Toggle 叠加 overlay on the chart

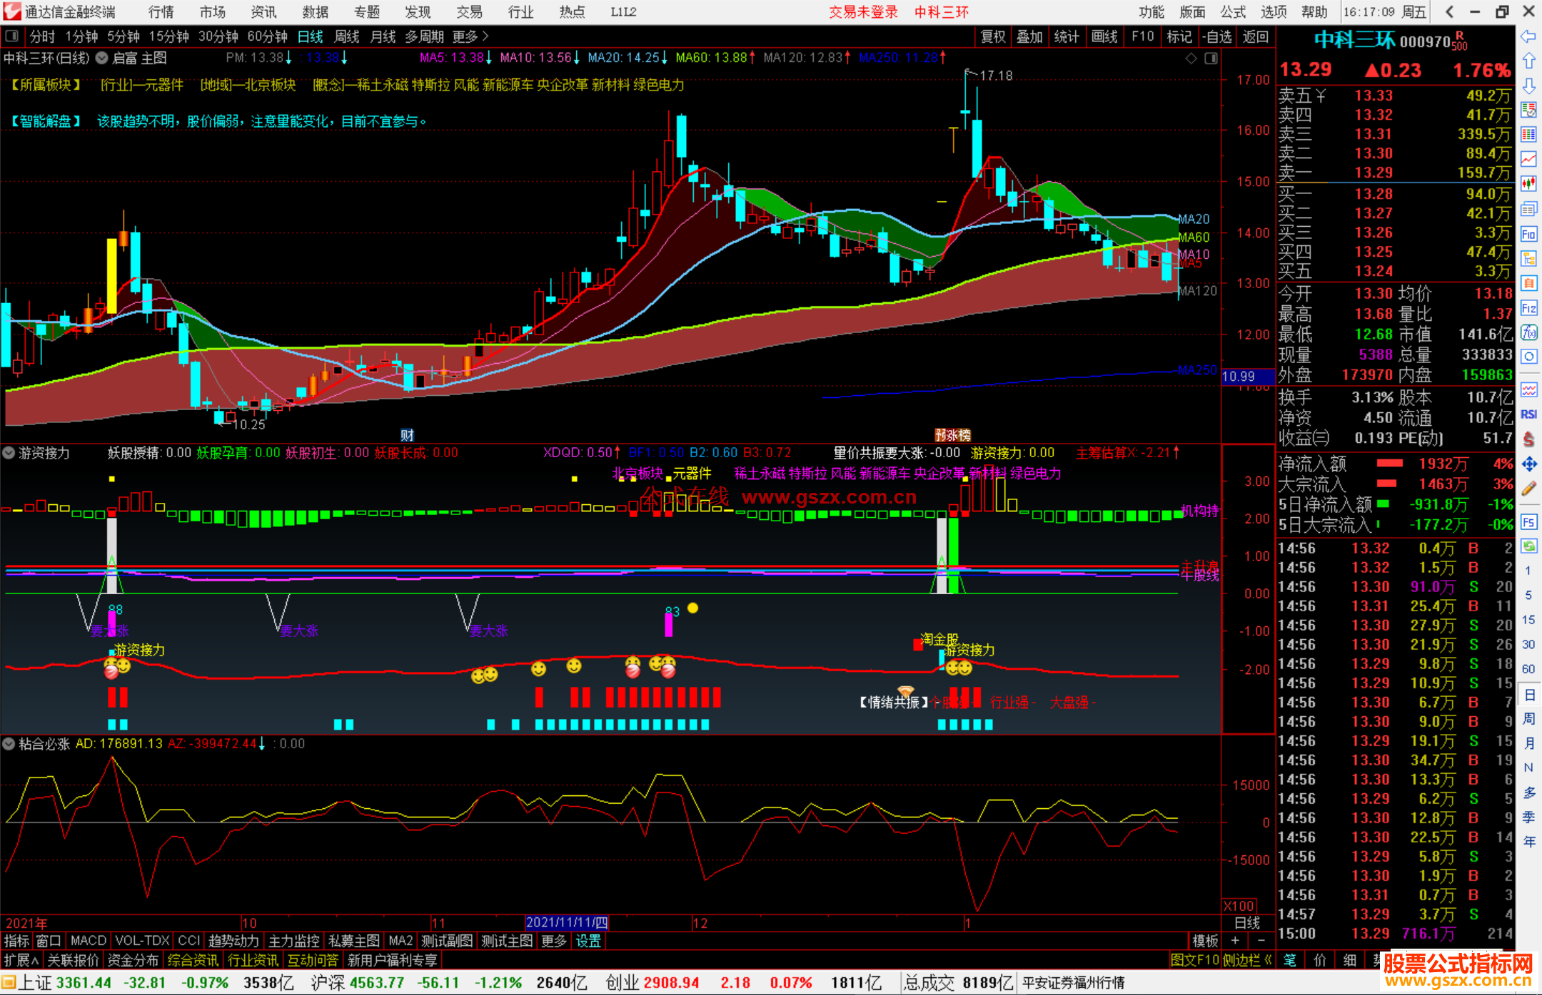tap(1029, 36)
